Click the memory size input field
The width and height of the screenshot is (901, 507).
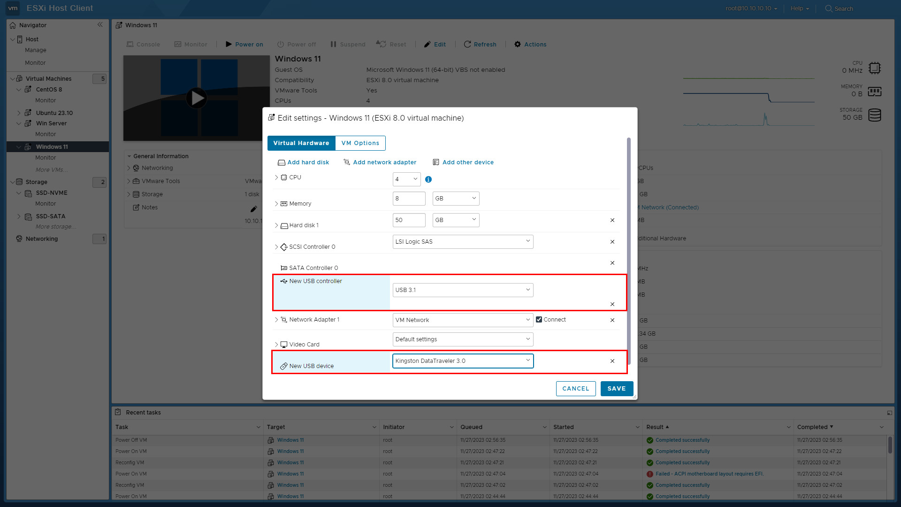408,199
